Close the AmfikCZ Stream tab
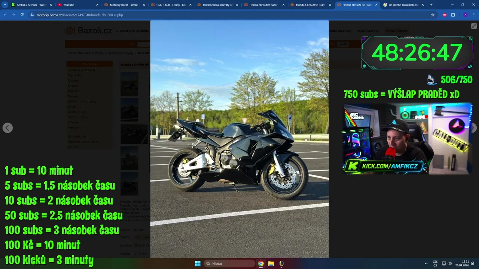Viewport: 479px width, 269px height. 51,5
